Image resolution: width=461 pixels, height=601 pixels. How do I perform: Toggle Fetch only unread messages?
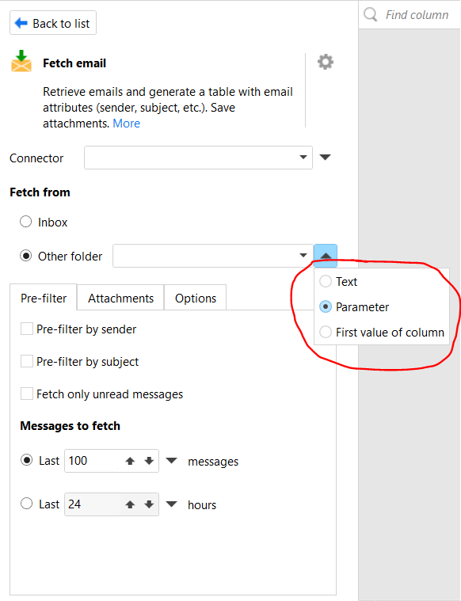(x=26, y=394)
